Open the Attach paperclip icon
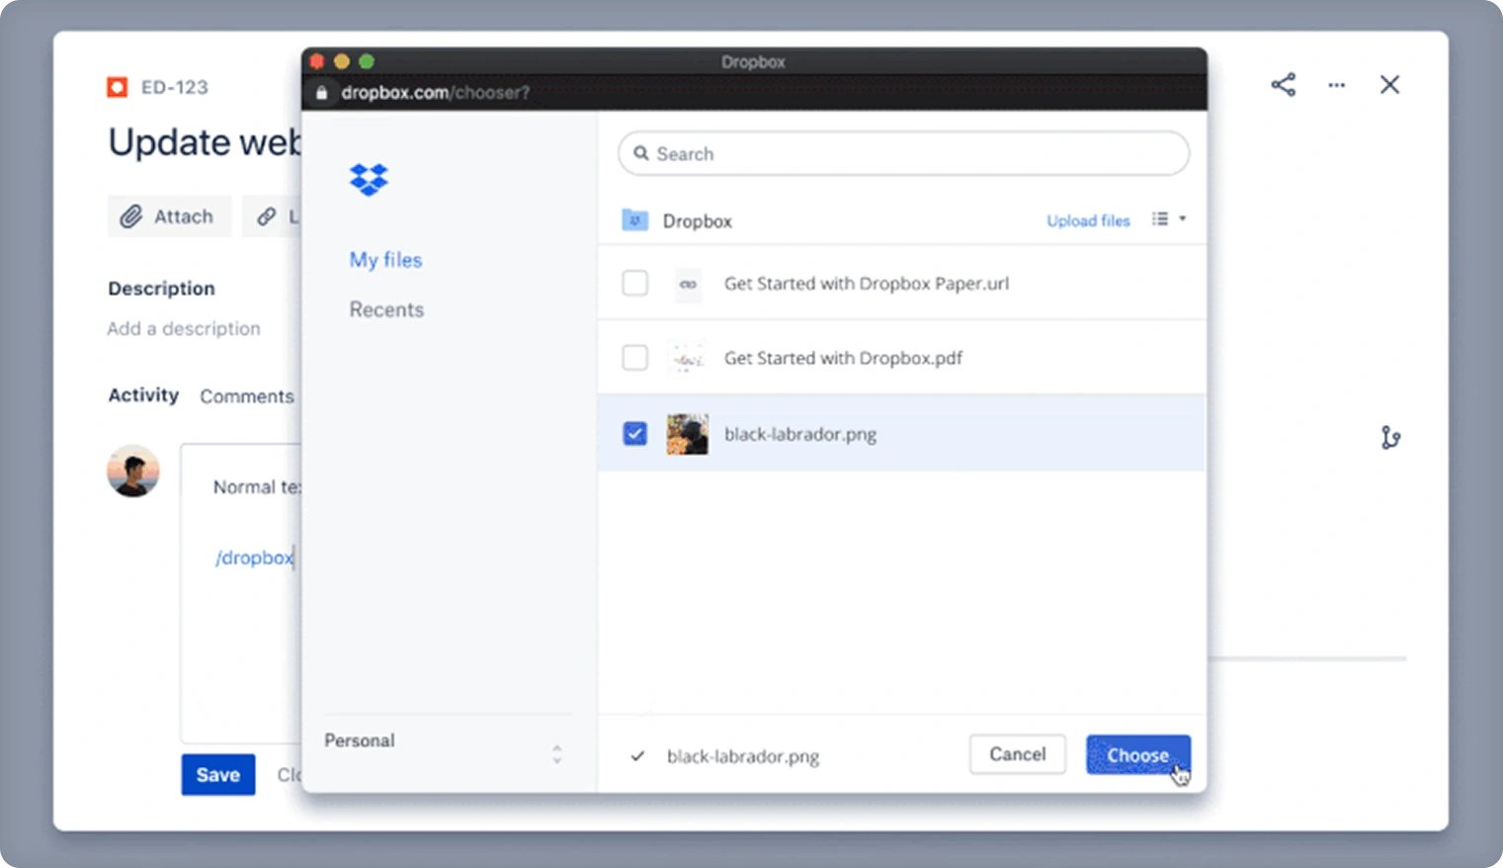This screenshot has width=1503, height=868. tap(130, 216)
